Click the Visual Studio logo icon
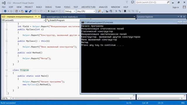 pos(4,3)
